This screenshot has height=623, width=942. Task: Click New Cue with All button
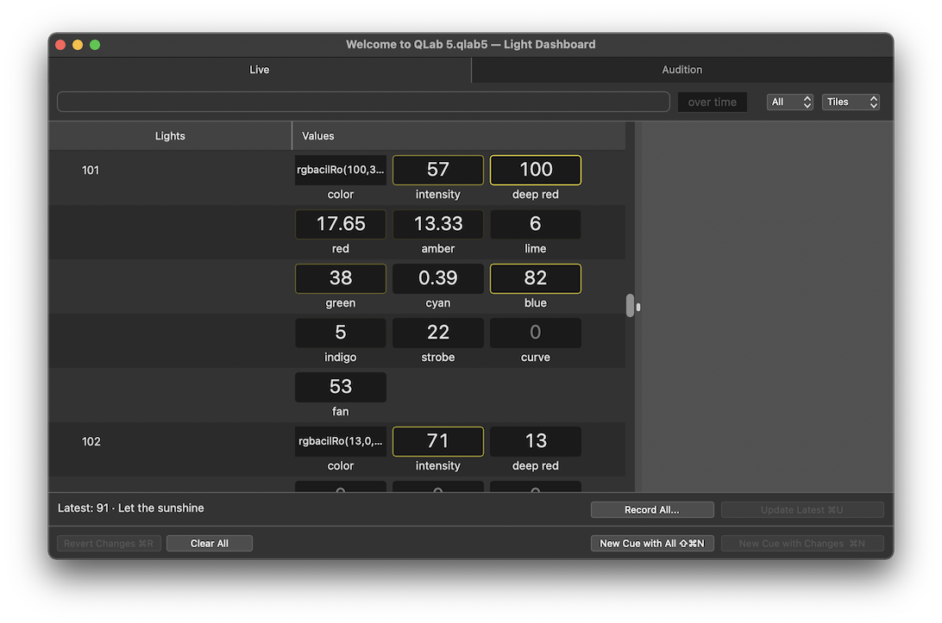pos(651,544)
